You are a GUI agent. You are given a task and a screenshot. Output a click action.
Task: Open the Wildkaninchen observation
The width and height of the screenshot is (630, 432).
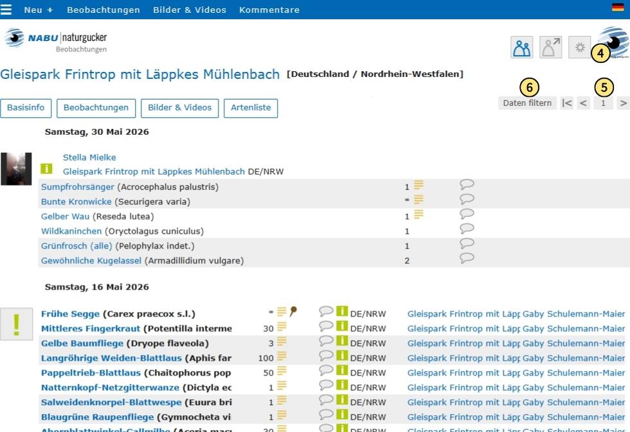[x=71, y=232]
